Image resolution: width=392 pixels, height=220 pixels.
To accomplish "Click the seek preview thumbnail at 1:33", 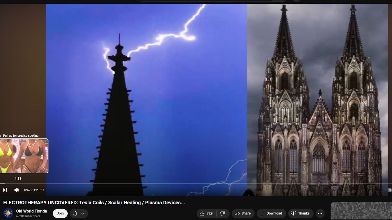I will 24,156.
